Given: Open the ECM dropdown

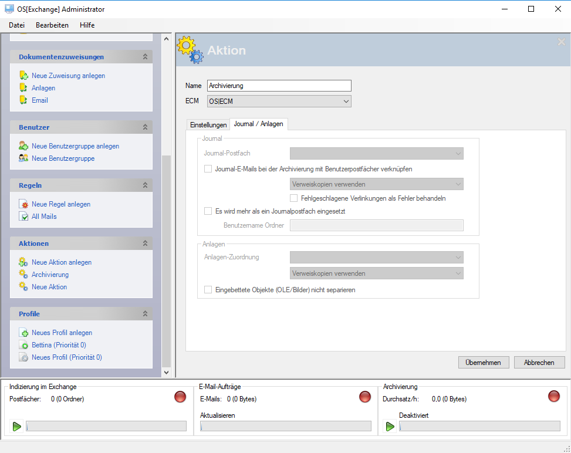Looking at the screenshot, I should (279, 102).
